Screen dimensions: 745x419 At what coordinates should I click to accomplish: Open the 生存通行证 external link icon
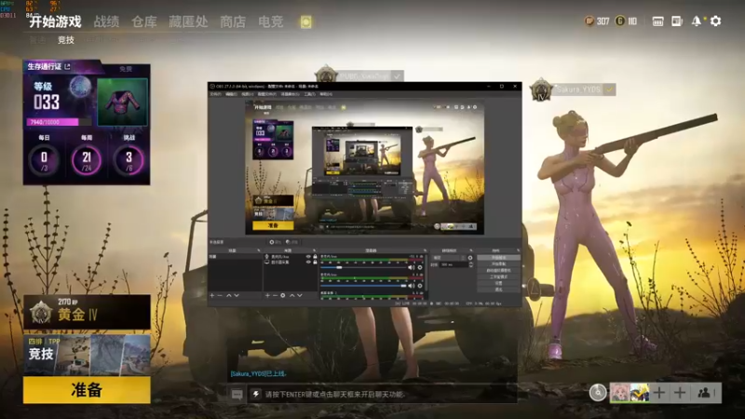click(67, 66)
